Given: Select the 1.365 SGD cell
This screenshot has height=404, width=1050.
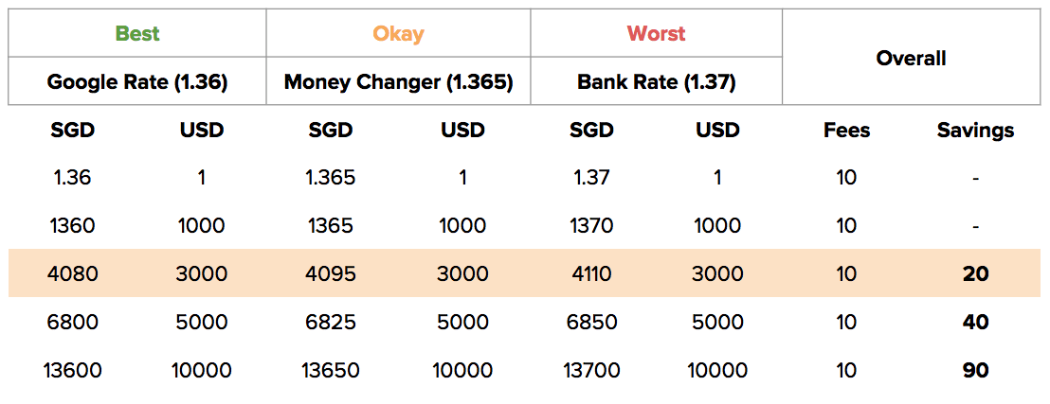Looking at the screenshot, I should click(x=331, y=177).
